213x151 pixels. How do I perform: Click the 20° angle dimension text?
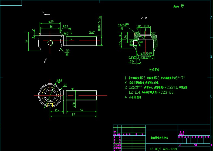tap(132, 61)
